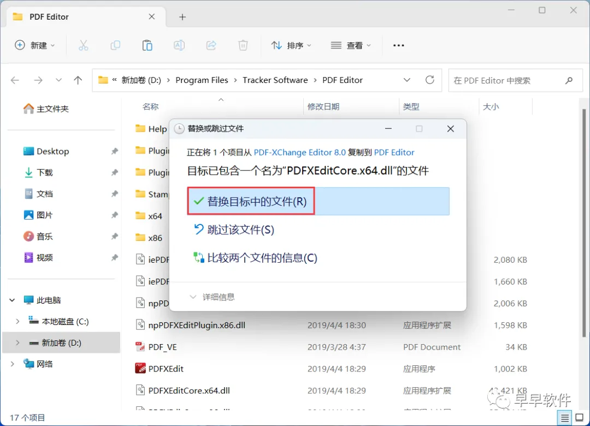Expand 本地磁盘 (C:) tree node
590x426 pixels.
tap(17, 321)
